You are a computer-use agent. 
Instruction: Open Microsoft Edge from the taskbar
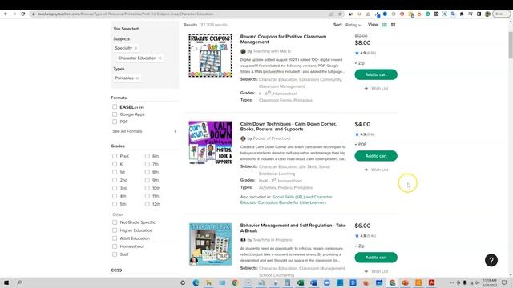click(196, 282)
